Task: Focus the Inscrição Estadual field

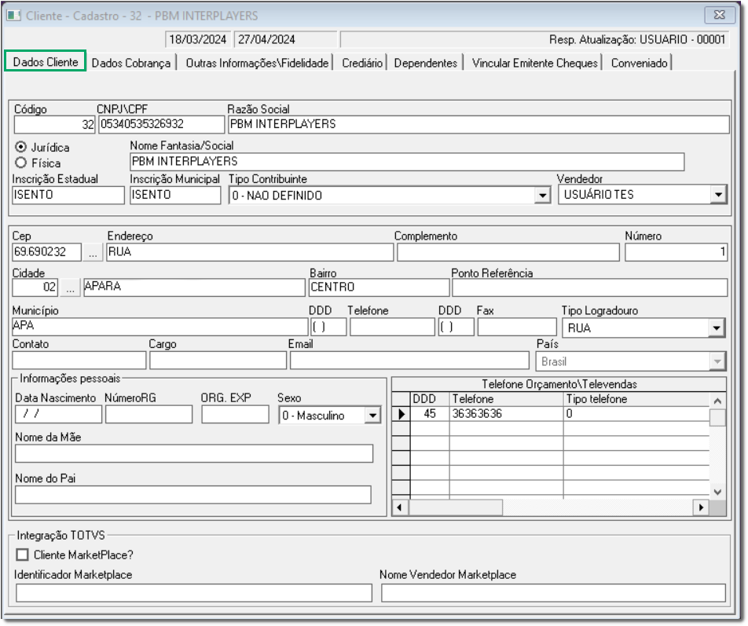Action: tap(68, 195)
